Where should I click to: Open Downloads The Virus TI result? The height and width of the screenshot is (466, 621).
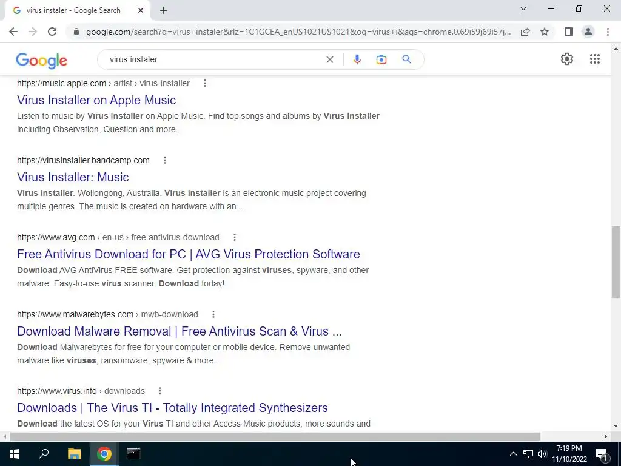click(172, 407)
